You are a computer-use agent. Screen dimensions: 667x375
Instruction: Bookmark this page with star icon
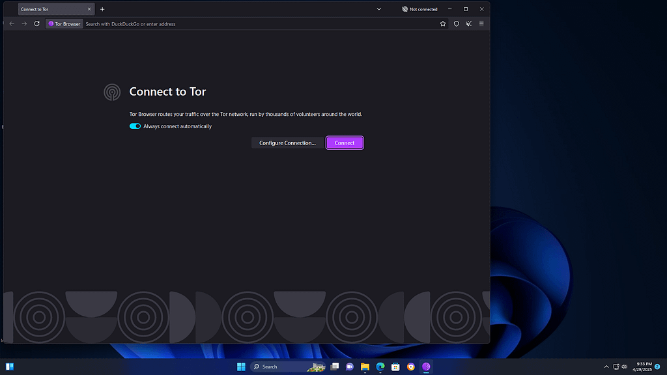(x=443, y=24)
